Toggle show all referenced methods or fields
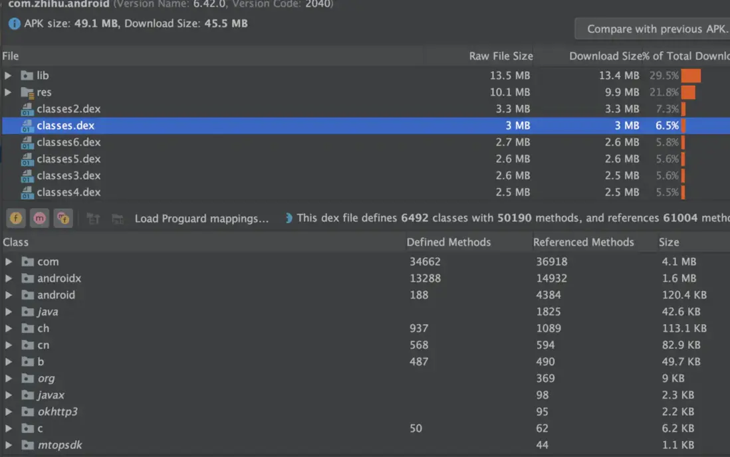The height and width of the screenshot is (457, 730). (63, 218)
